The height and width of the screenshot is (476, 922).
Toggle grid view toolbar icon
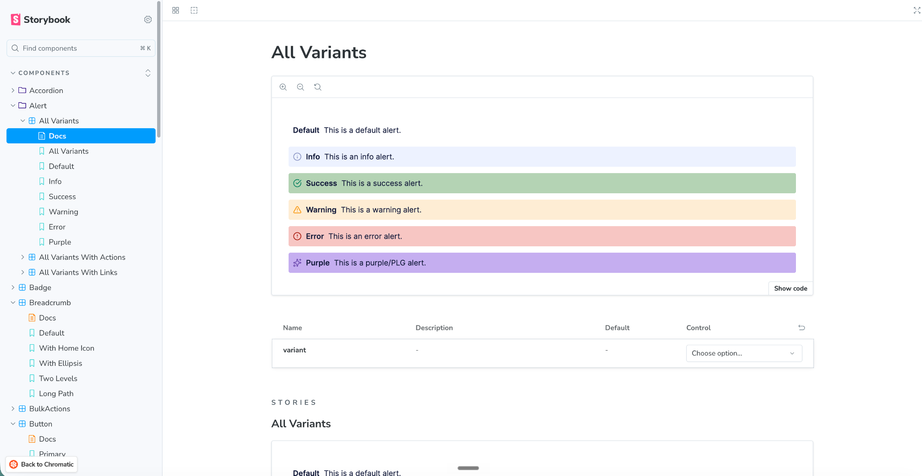(176, 10)
